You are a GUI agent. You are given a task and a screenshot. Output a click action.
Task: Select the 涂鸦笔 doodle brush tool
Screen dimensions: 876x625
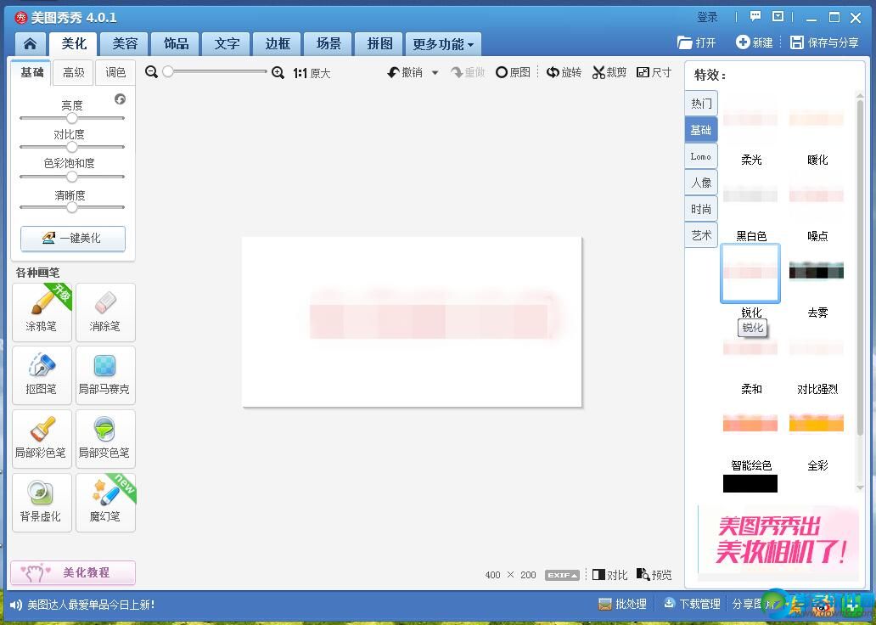tap(42, 312)
